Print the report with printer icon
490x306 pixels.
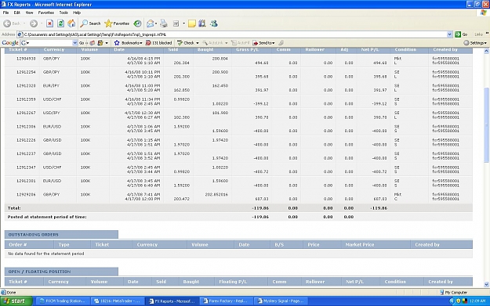pyautogui.click(x=163, y=23)
